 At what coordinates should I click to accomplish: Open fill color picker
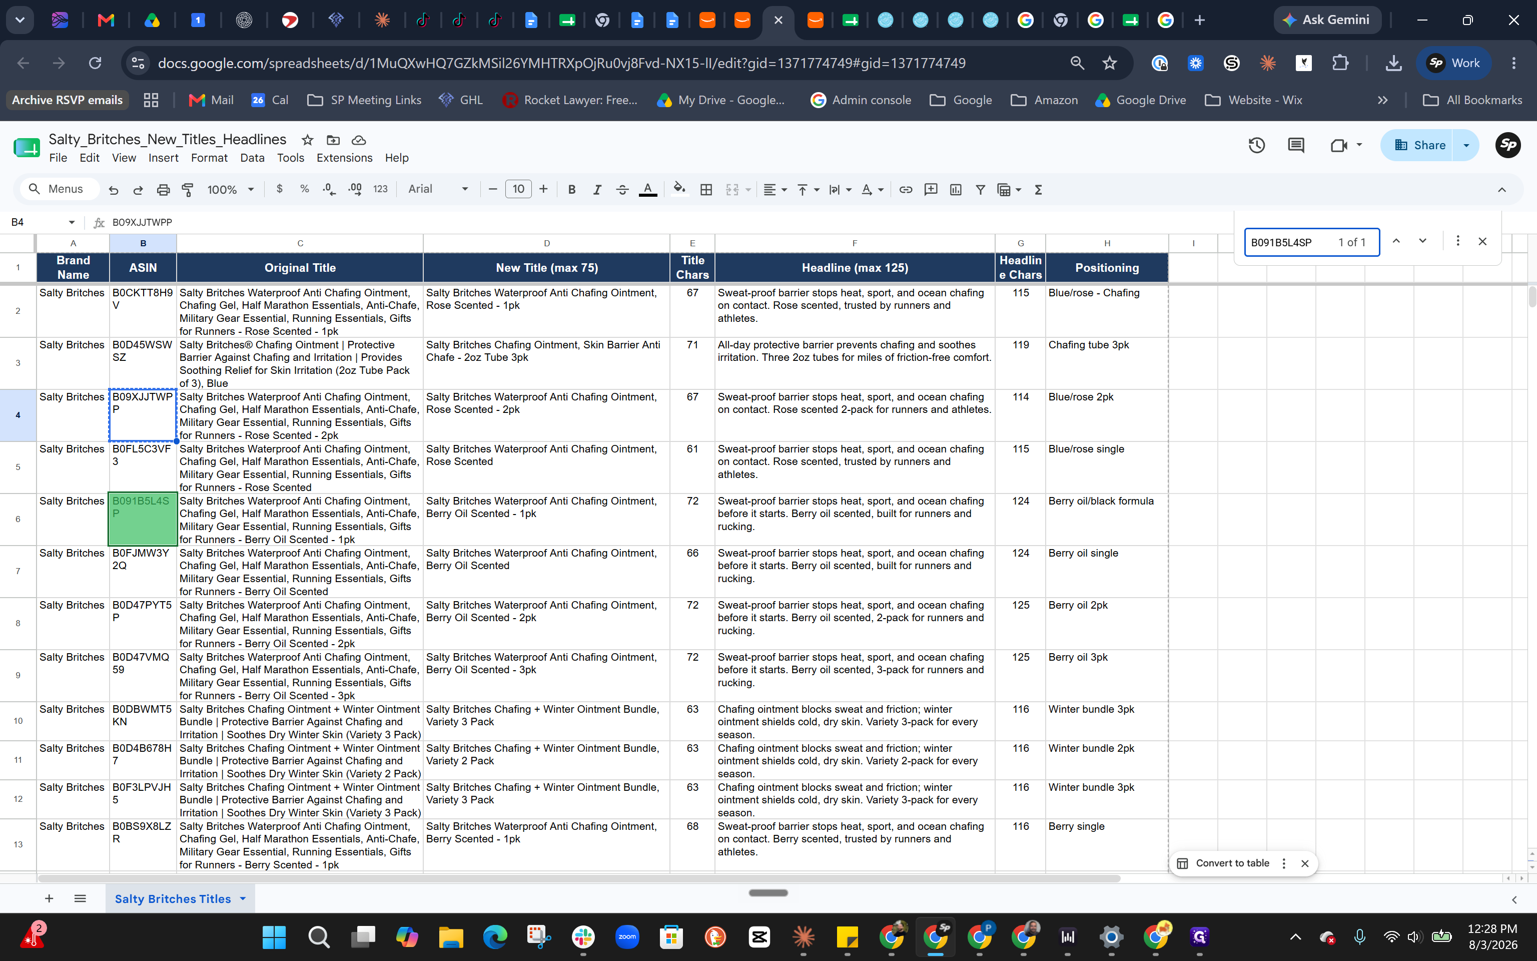pos(679,189)
